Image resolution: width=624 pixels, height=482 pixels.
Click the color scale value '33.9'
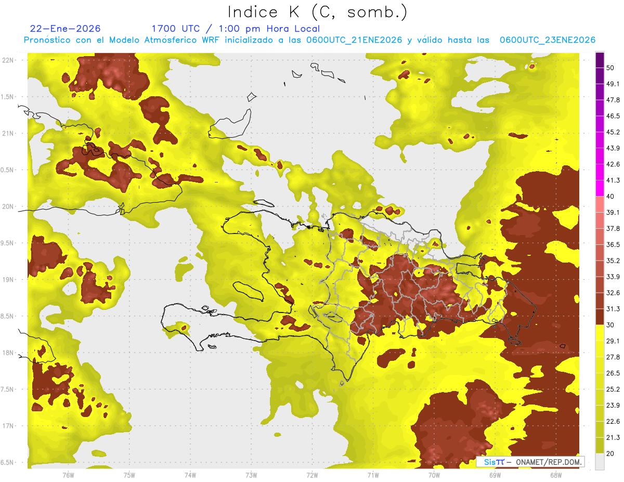point(614,277)
